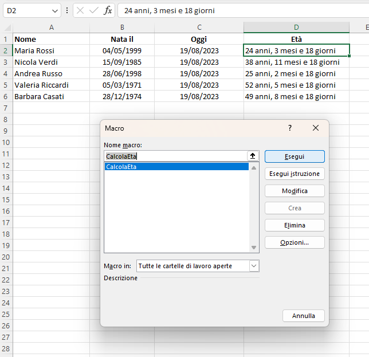The height and width of the screenshot is (357, 369).
Task: Click the 'Età' header cell
Action: (x=297, y=40)
